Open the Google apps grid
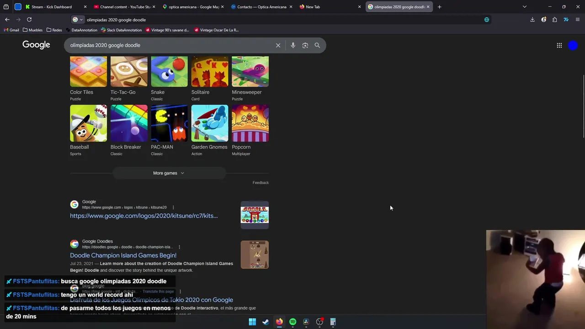The image size is (585, 329). 559,45
